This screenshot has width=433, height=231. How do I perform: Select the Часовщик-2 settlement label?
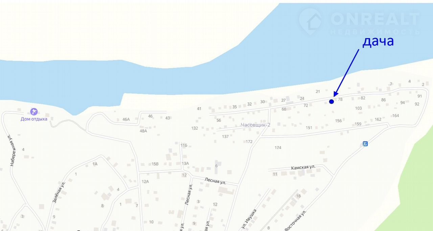[x=256, y=125]
